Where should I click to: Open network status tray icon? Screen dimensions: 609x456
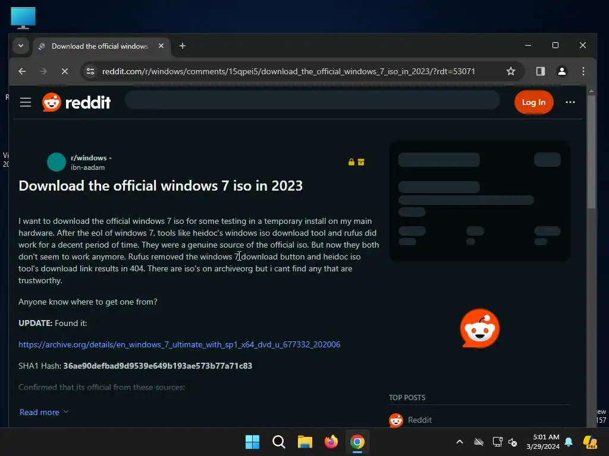click(x=498, y=442)
